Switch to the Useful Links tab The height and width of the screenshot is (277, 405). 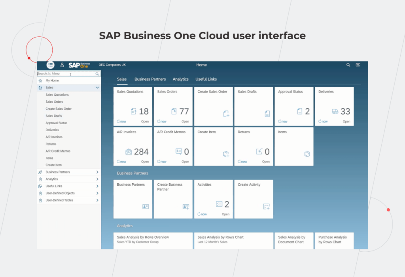(x=206, y=79)
